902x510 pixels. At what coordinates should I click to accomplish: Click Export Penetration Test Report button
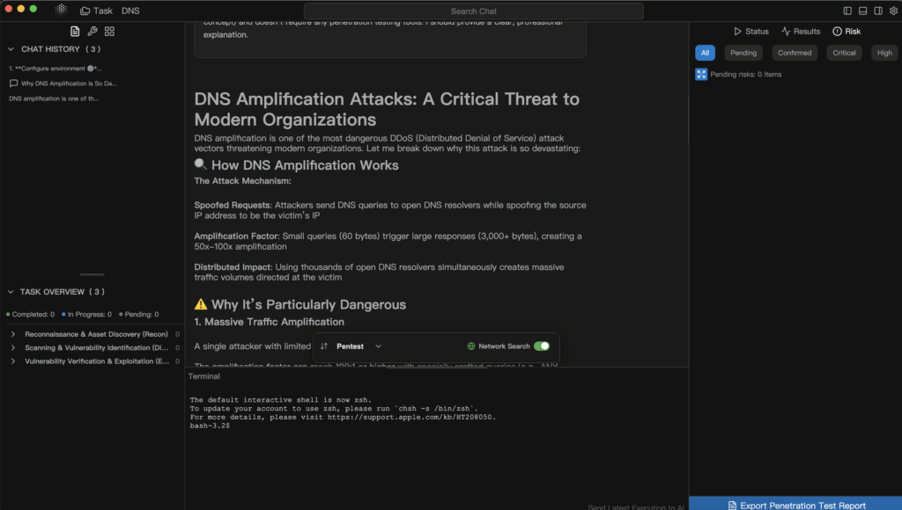(x=795, y=505)
